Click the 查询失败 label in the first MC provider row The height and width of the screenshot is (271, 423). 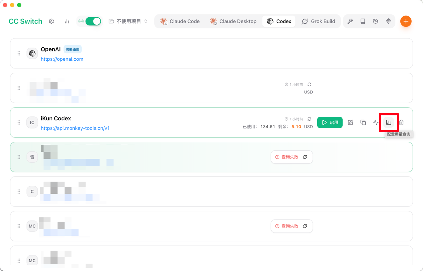click(290, 226)
